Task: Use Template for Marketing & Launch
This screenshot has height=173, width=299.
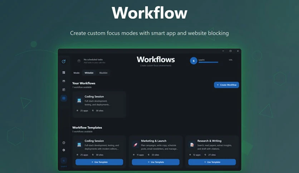Action: 156,162
